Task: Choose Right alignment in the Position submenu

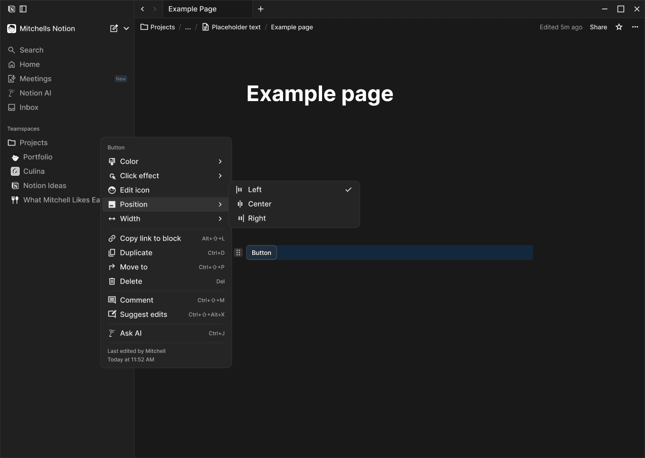Action: click(257, 218)
